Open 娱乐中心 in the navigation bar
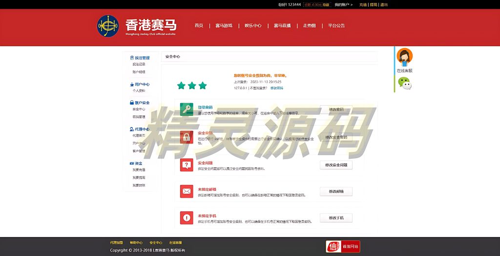Screen dimensions: 500x256 253,26
